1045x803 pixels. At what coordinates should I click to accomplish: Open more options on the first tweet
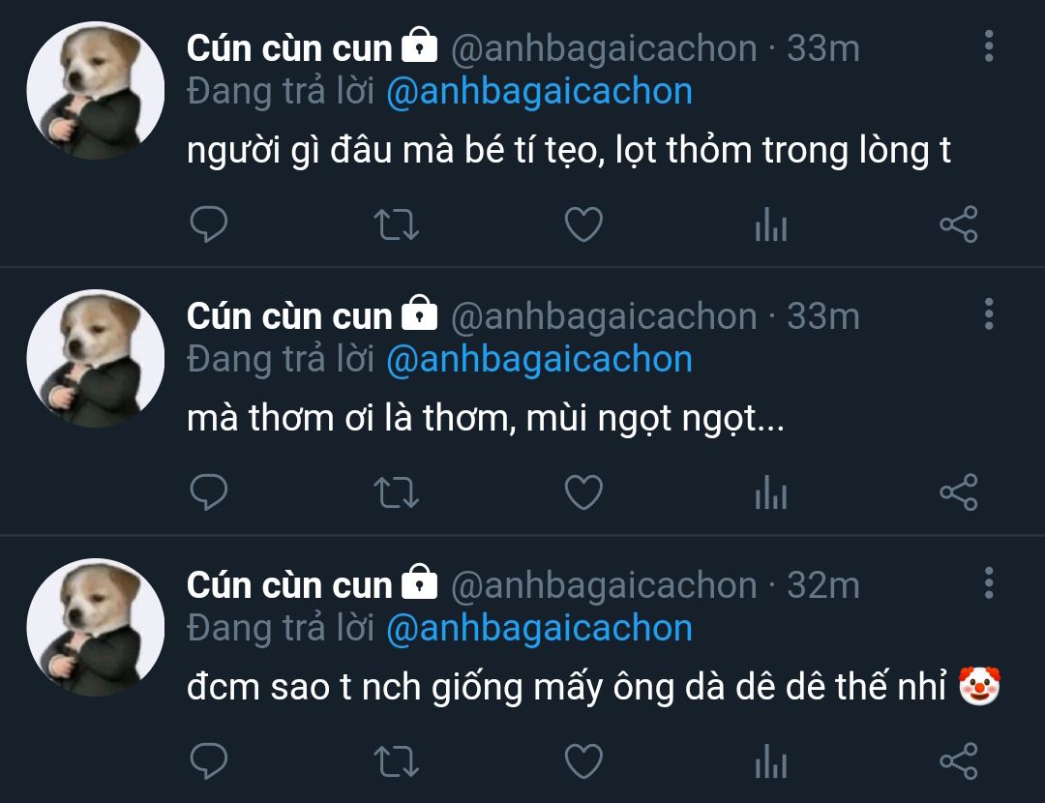coord(988,46)
